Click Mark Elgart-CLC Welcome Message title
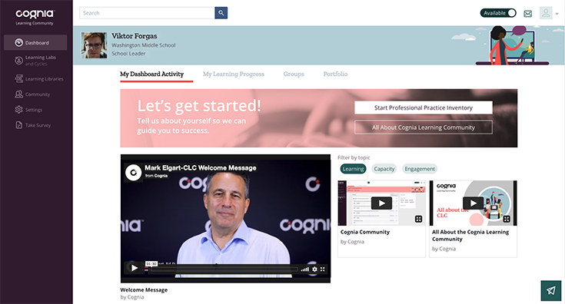The image size is (565, 304). (201, 167)
